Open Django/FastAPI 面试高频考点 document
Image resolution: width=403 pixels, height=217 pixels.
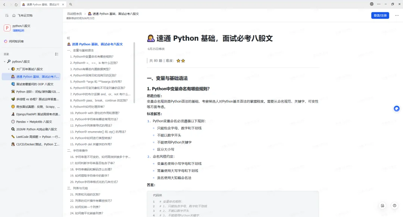[x=38, y=114]
